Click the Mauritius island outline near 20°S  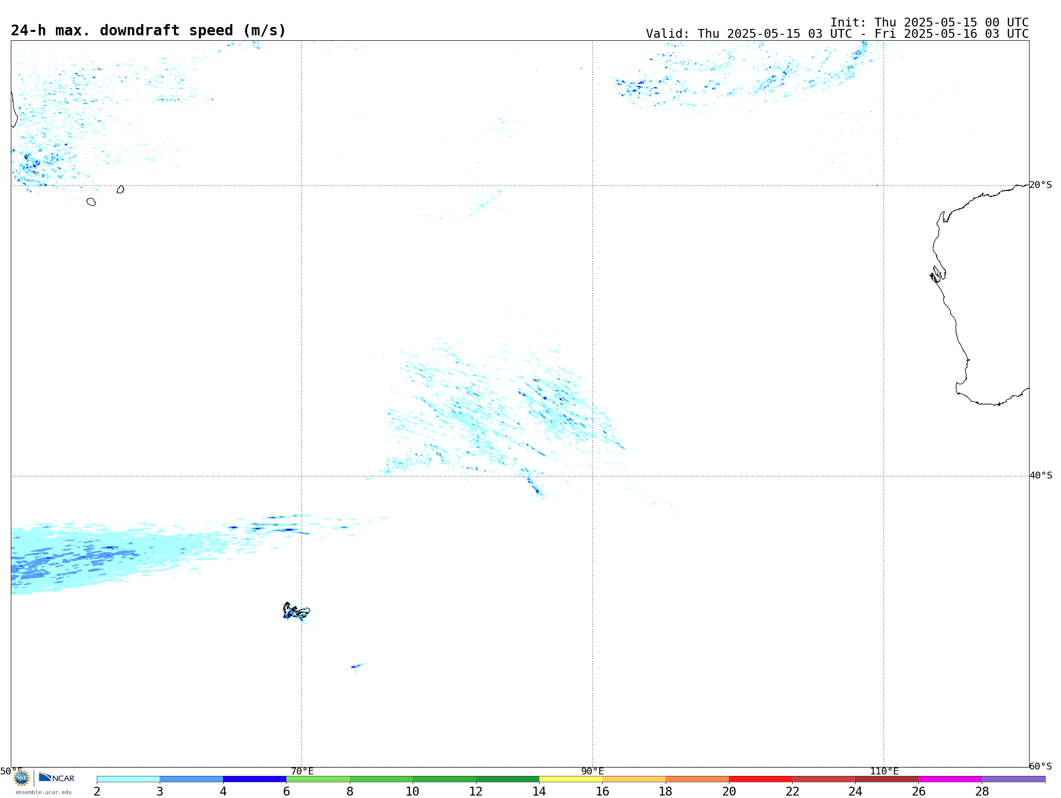[x=120, y=189]
